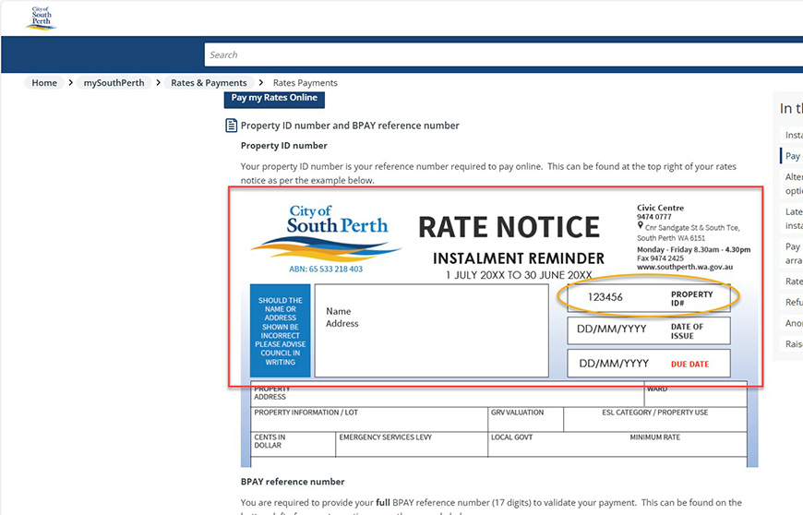Select the 'Property ID number' subheading
Viewport: 803px width, 515px height.
(283, 146)
